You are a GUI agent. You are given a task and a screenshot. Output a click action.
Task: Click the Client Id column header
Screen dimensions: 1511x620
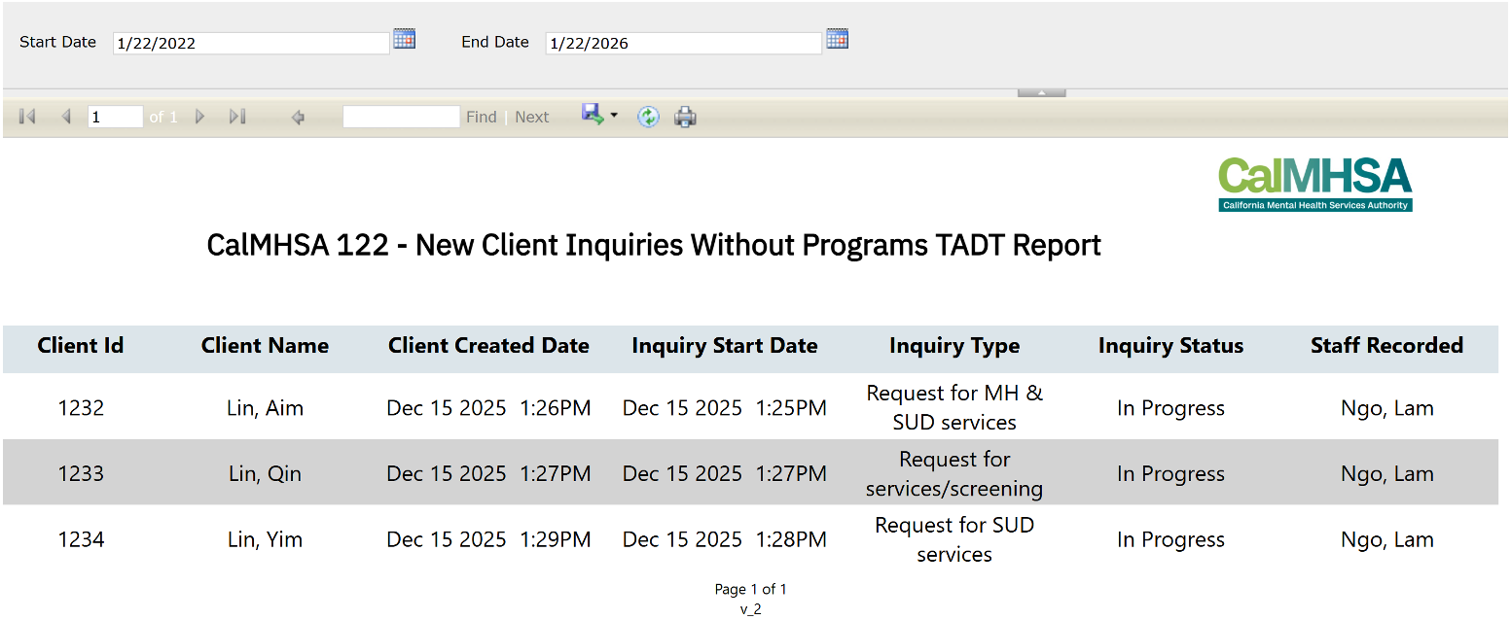click(81, 346)
